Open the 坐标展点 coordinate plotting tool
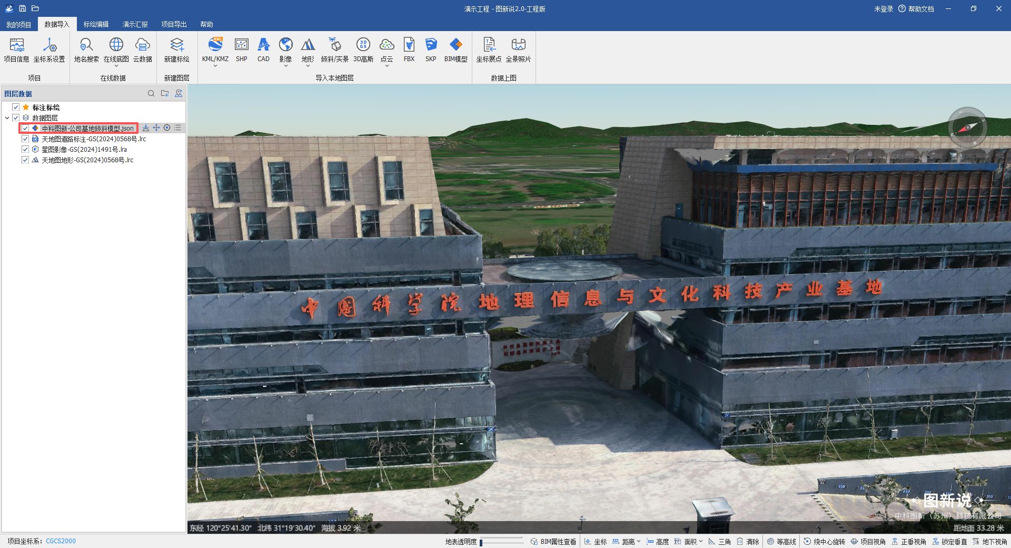 click(489, 50)
